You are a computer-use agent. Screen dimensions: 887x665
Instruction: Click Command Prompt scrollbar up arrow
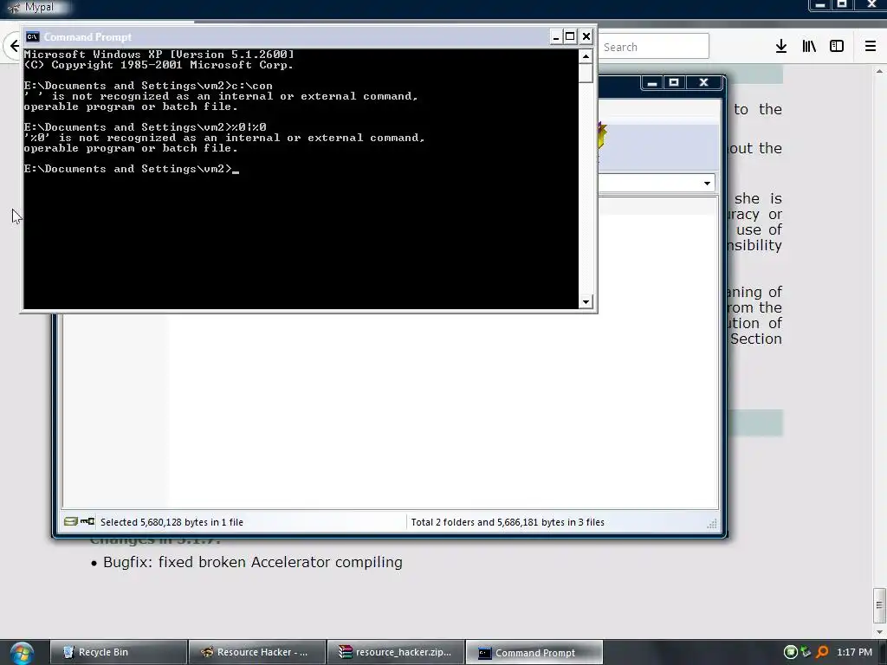[x=586, y=56]
